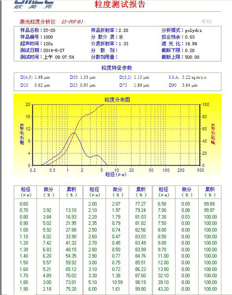This screenshot has height=295, width=232.
Task: Select sample number value 1000
Action: [x=48, y=37]
